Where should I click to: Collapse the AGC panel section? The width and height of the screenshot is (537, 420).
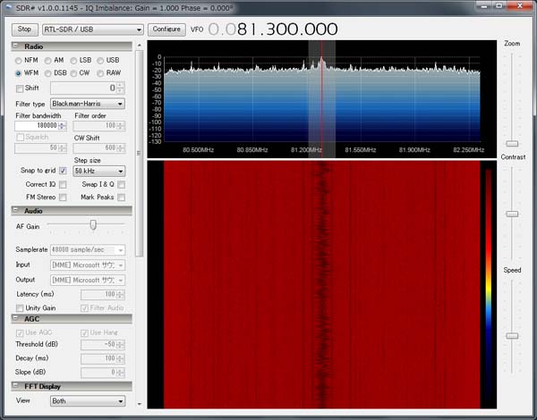pyautogui.click(x=15, y=318)
